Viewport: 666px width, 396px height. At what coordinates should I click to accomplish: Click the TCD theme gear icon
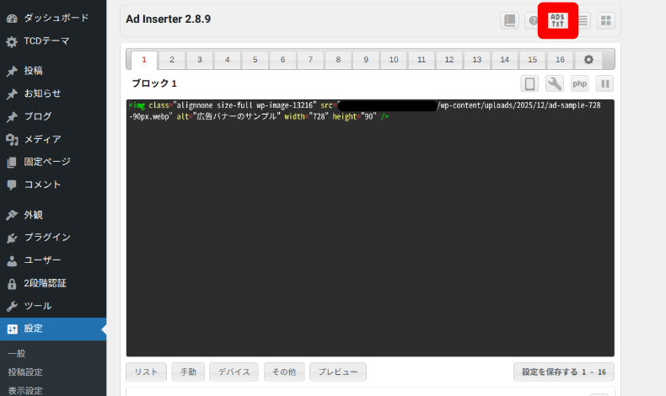click(x=12, y=41)
